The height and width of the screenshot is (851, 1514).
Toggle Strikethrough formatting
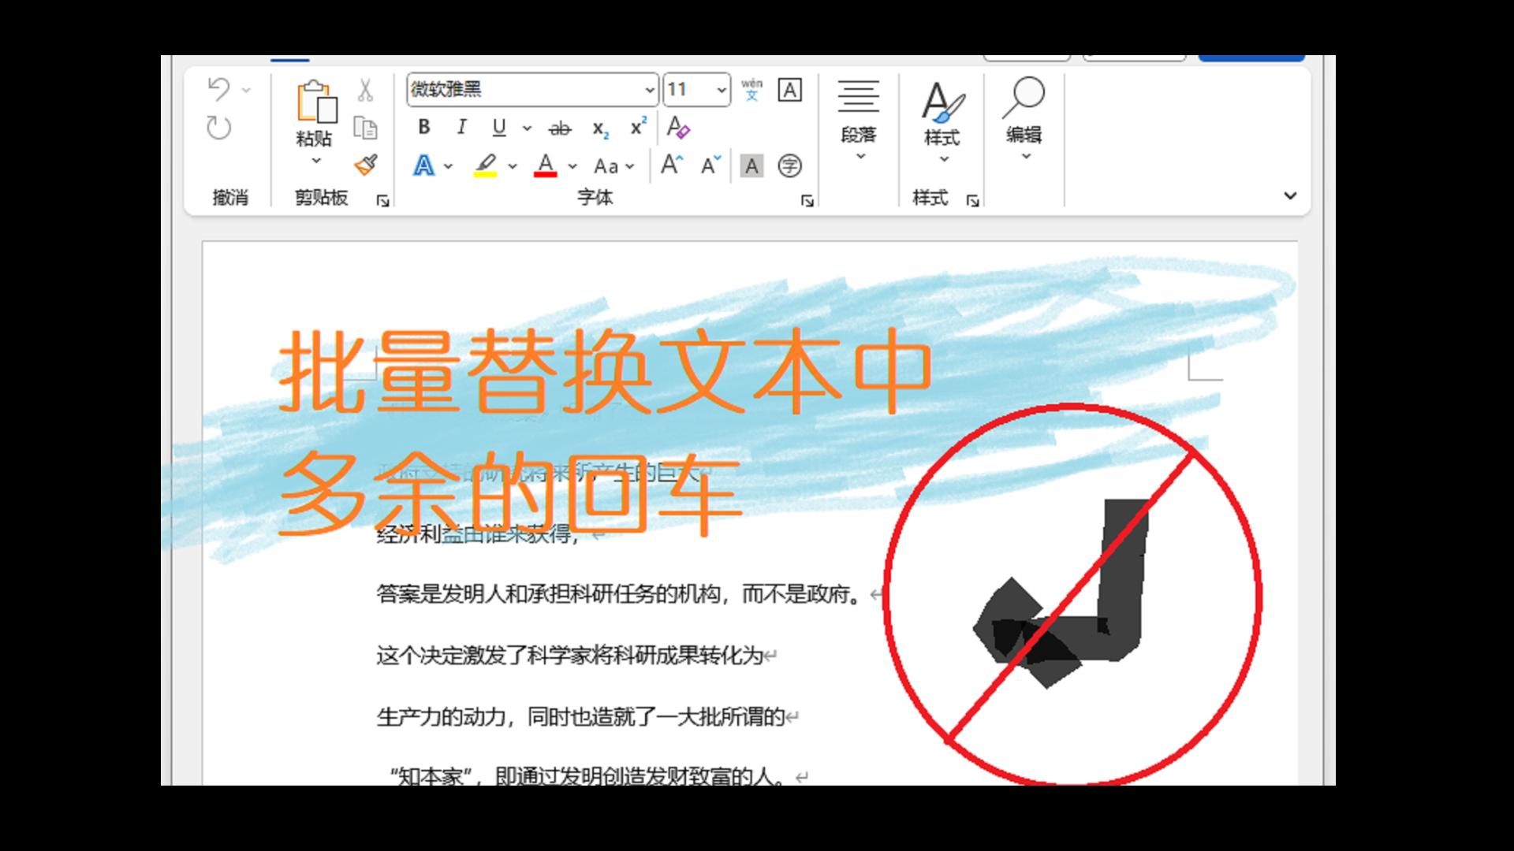pyautogui.click(x=560, y=128)
